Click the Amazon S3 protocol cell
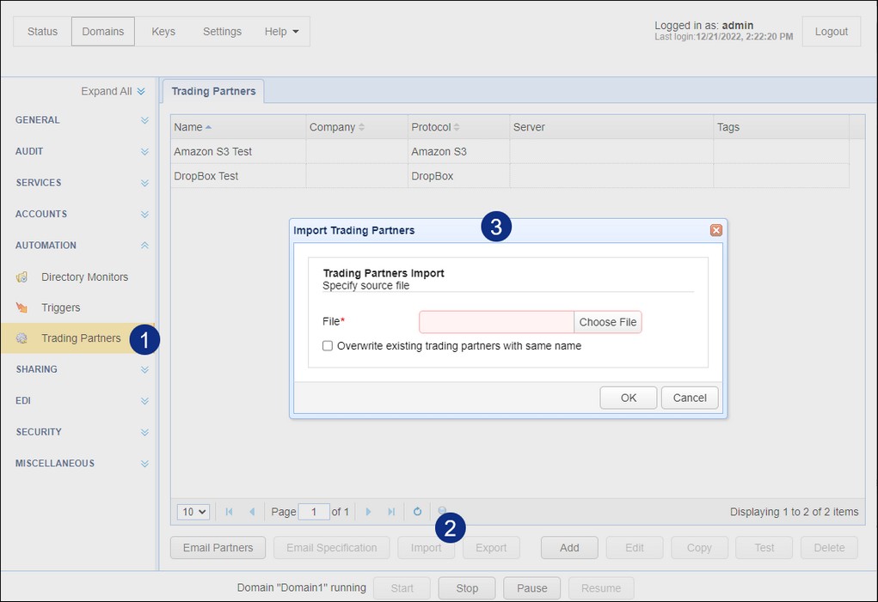 click(458, 151)
